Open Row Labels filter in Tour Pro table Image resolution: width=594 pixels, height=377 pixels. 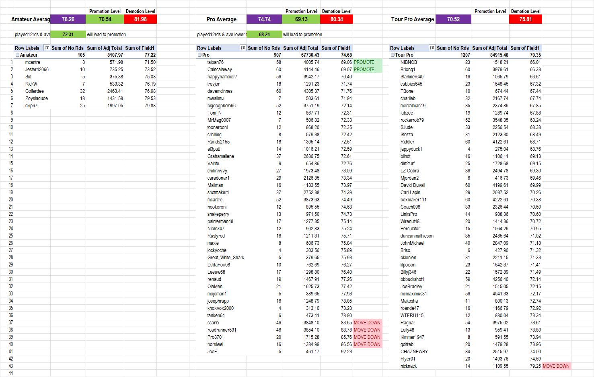[432, 48]
